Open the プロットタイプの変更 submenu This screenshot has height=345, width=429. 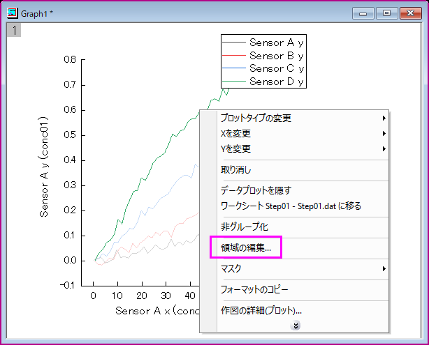tap(294, 118)
